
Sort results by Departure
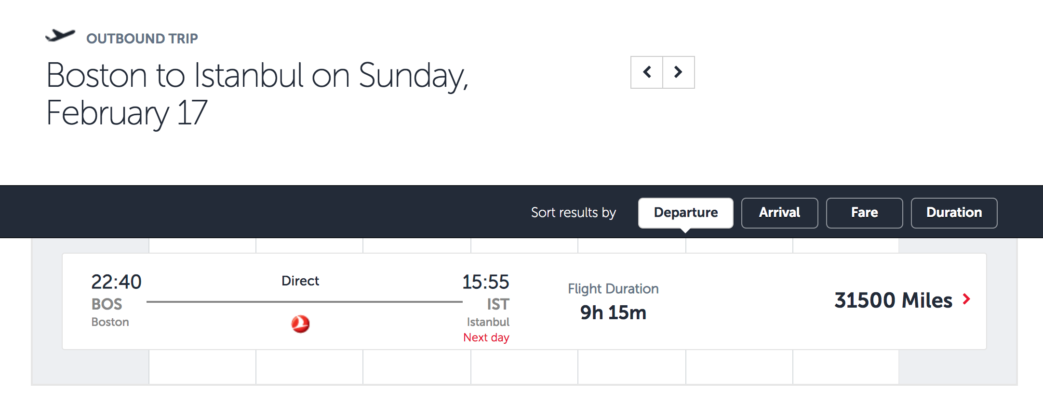685,213
